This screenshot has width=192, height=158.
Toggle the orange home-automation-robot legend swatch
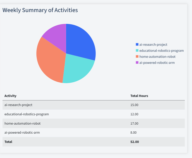click(137, 57)
